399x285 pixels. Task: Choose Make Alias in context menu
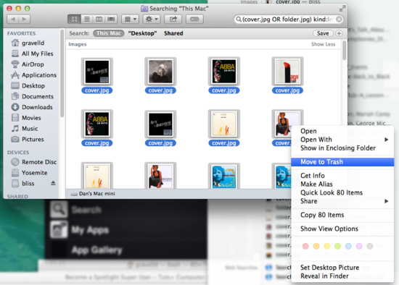342,184
